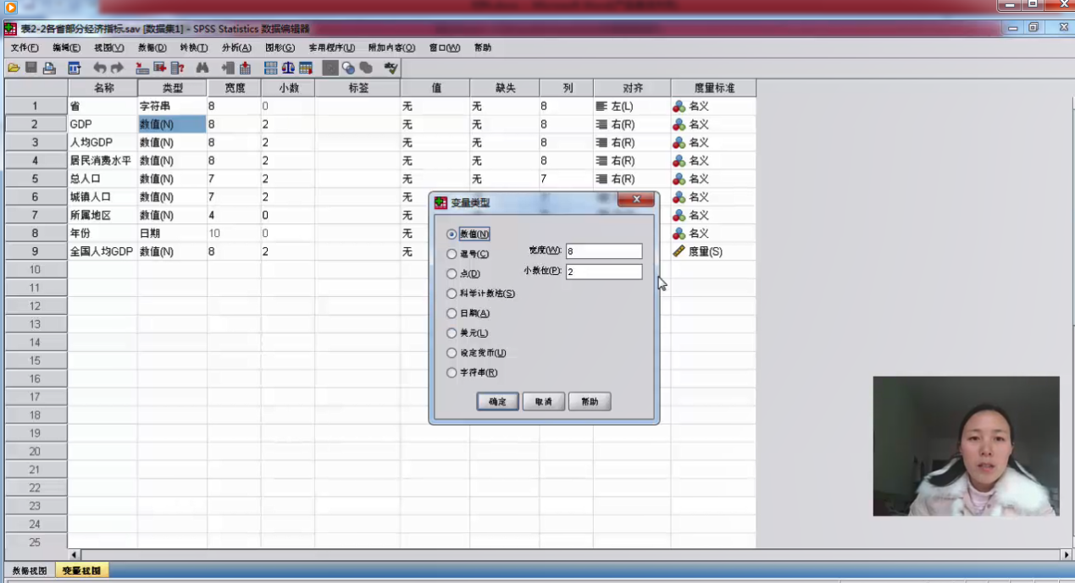The height and width of the screenshot is (583, 1075).
Task: Click the Split File toolbar icon
Action: [x=270, y=68]
